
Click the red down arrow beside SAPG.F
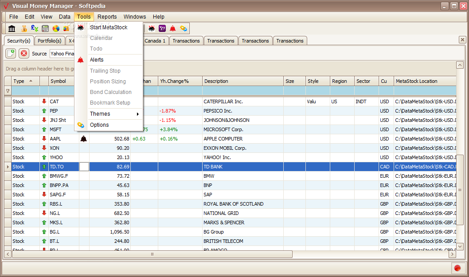point(44,195)
